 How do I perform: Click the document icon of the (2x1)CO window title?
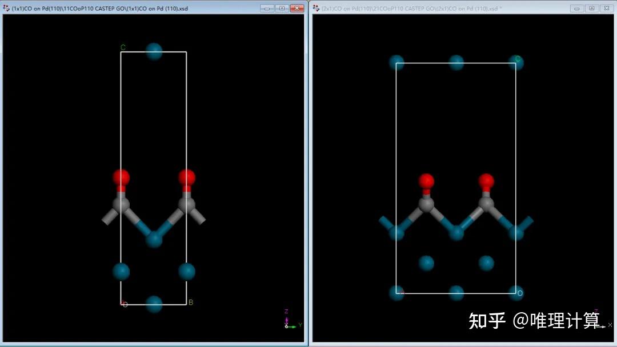pyautogui.click(x=316, y=8)
